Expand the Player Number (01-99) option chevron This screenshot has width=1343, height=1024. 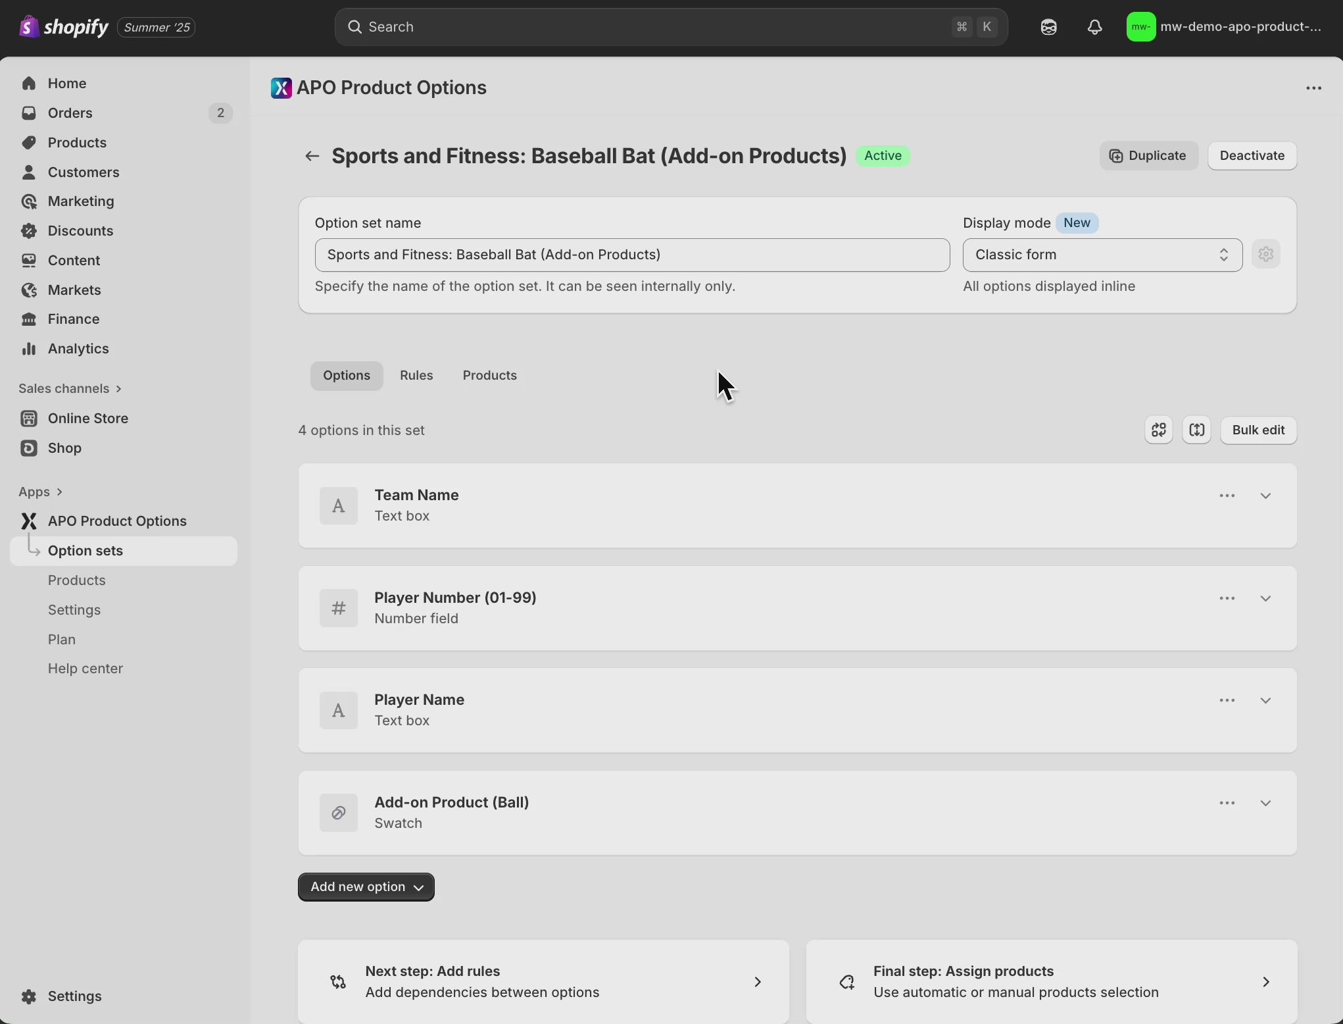click(x=1265, y=598)
